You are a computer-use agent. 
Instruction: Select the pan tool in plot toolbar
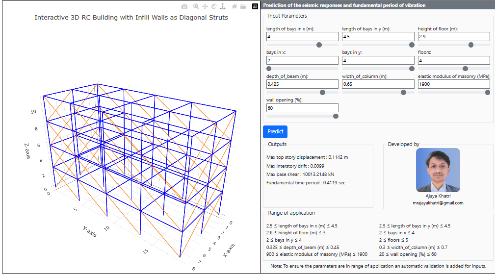205,6
